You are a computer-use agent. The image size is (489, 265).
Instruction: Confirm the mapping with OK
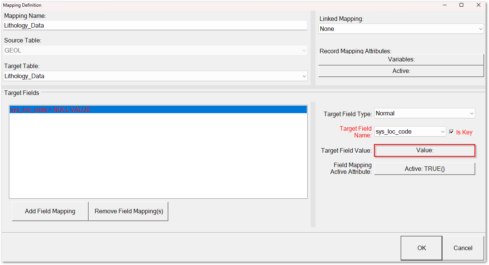[x=421, y=248]
